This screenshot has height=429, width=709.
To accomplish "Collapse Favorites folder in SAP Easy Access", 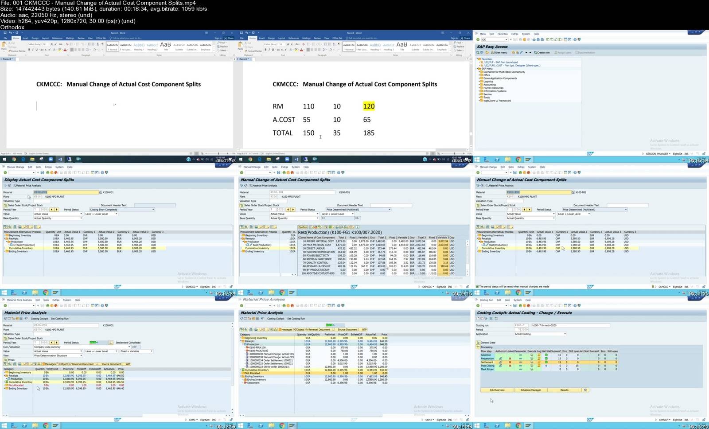I will 477,59.
